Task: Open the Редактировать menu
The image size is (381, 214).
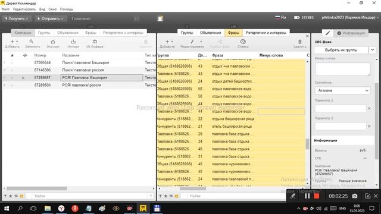Action: click(24, 10)
